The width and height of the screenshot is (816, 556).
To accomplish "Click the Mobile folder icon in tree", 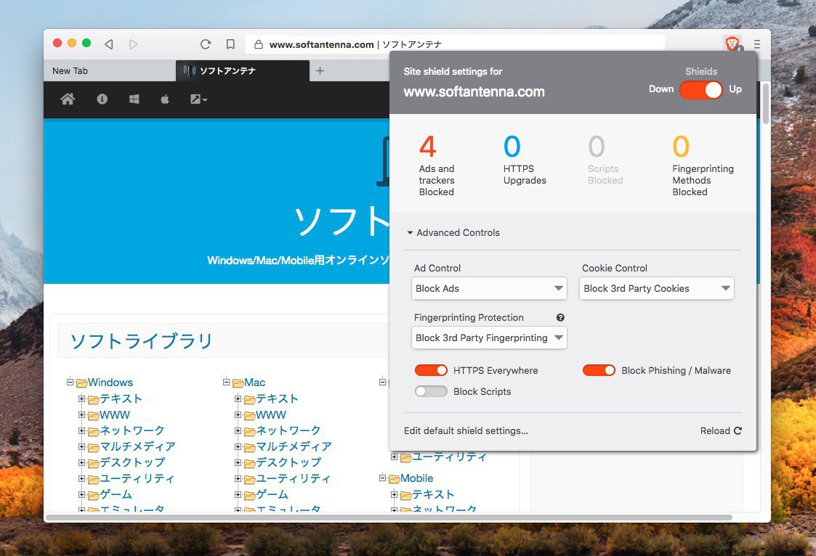I will (x=394, y=478).
